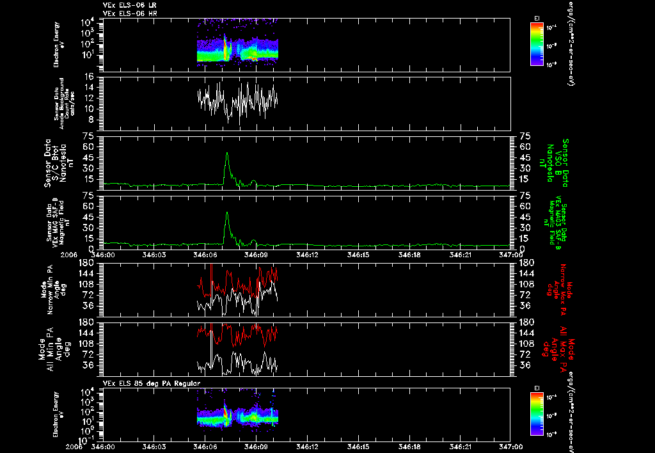
Task: Click '347:00' on the middle time axis
Action: coord(511,255)
